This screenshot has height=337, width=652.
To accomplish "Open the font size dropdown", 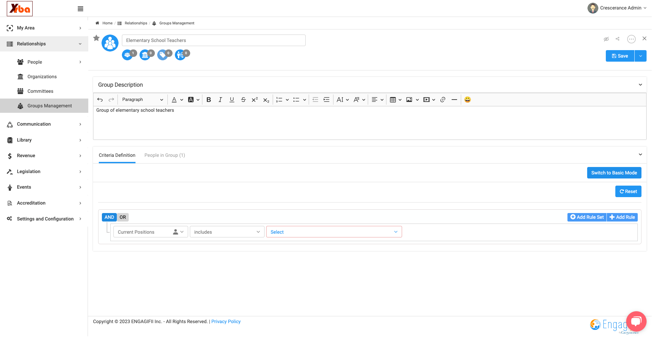I will pos(343,100).
